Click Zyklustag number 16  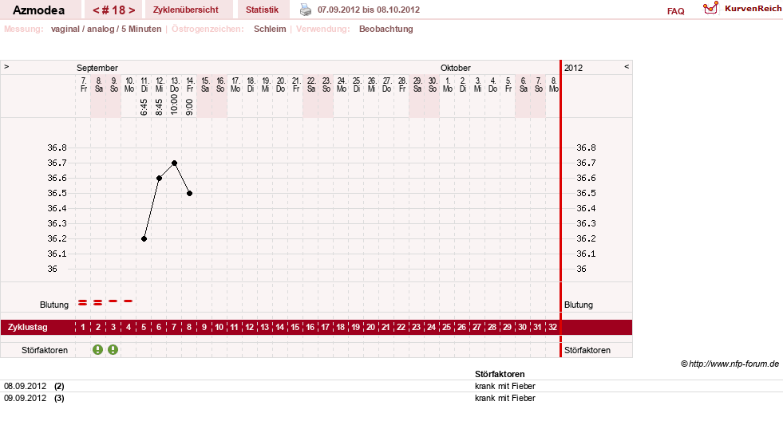click(x=310, y=327)
